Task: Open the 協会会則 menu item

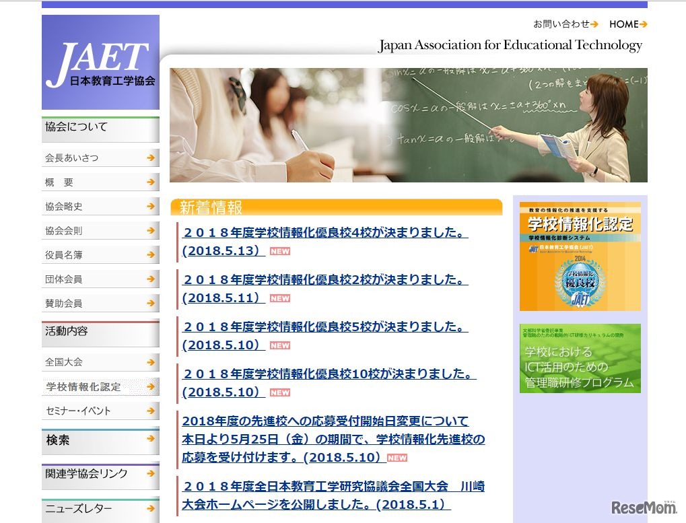Action: point(100,230)
